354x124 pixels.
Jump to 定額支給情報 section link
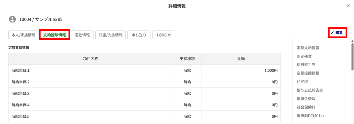point(308,48)
